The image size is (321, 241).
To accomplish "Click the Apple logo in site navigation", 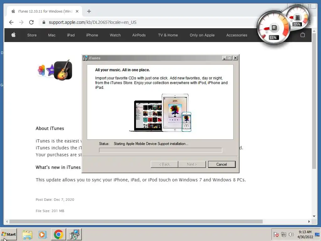I will point(13,35).
